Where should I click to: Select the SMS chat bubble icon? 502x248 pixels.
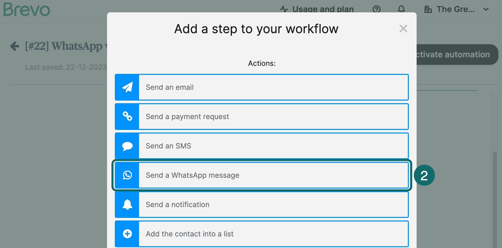(127, 146)
